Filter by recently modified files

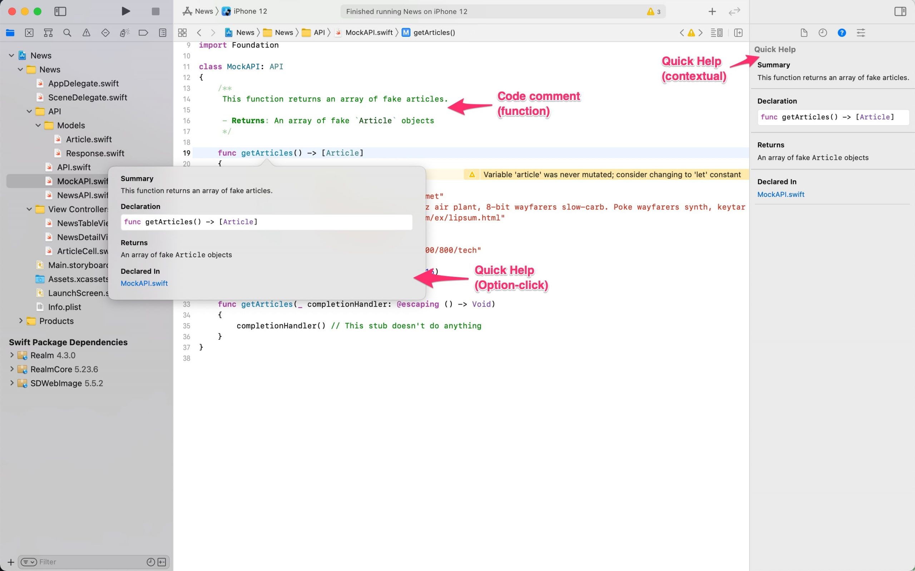[x=150, y=562]
